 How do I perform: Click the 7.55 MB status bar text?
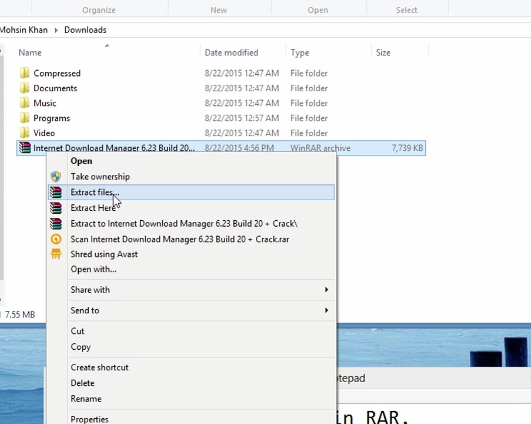(x=19, y=314)
